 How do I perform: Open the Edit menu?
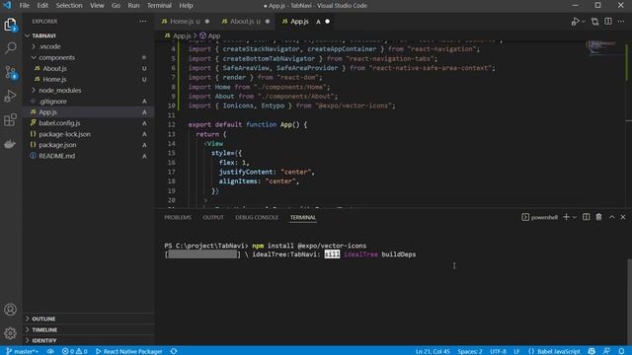[42, 5]
